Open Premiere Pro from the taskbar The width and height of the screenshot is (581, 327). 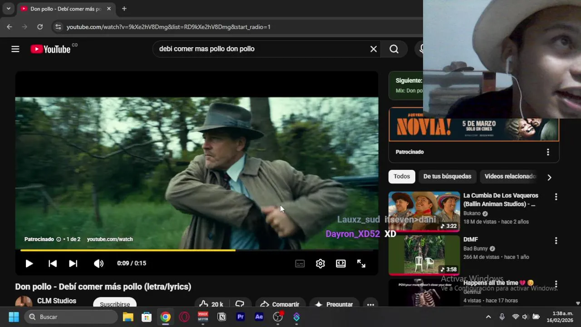pos(241,317)
